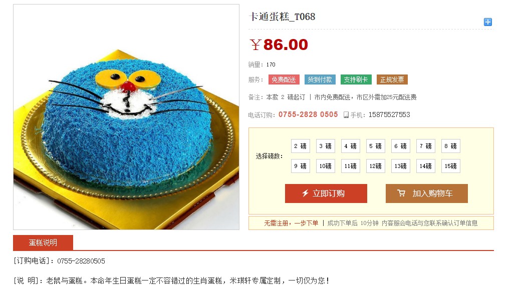
Task: Click the brown 正规发票 service tag
Action: tap(392, 79)
